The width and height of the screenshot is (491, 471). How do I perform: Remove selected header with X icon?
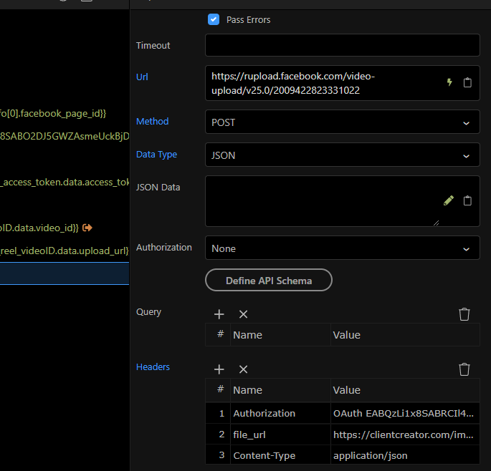click(x=243, y=369)
